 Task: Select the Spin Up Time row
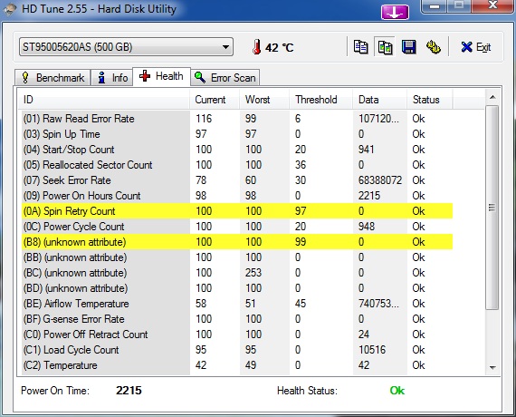click(x=237, y=134)
